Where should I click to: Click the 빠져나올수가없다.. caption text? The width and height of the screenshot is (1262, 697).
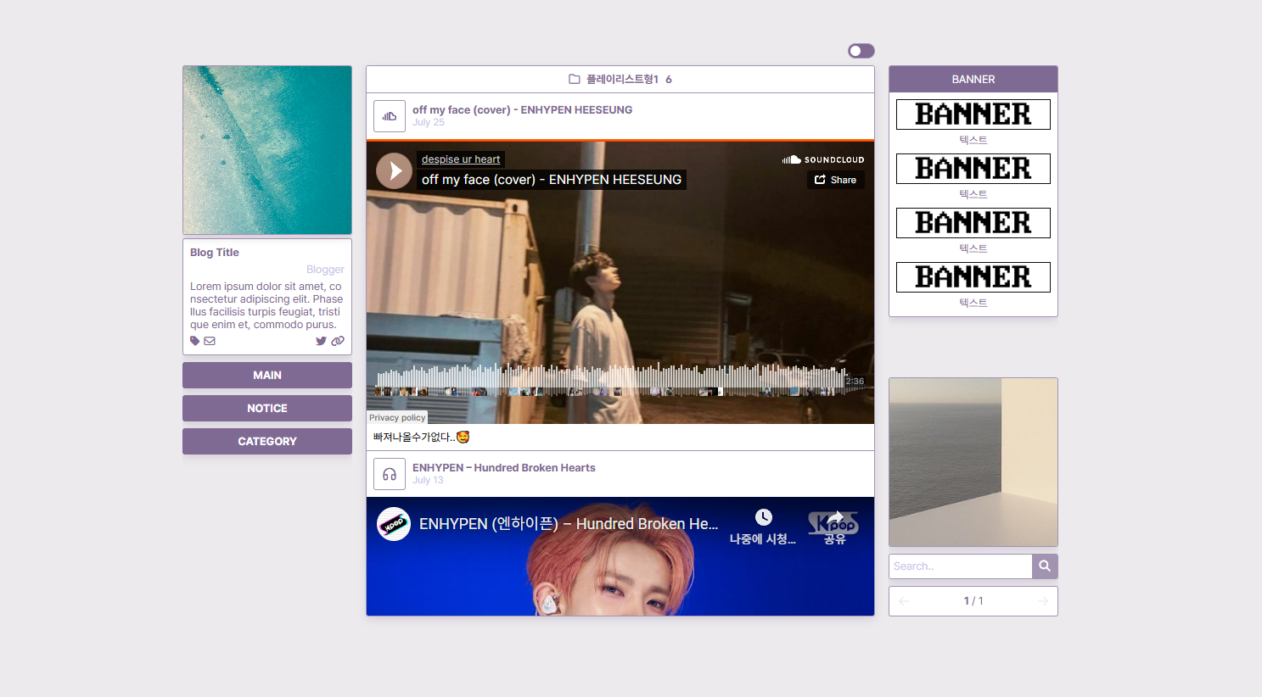click(x=421, y=438)
